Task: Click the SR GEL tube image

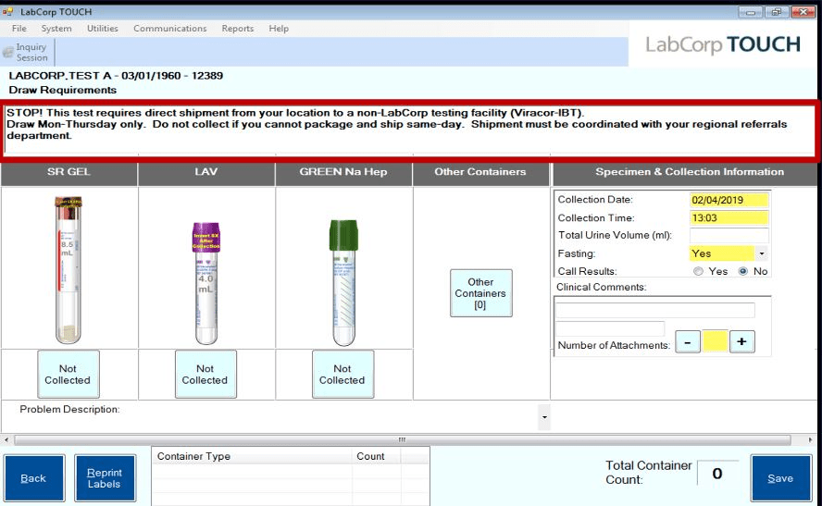Action: (x=68, y=270)
